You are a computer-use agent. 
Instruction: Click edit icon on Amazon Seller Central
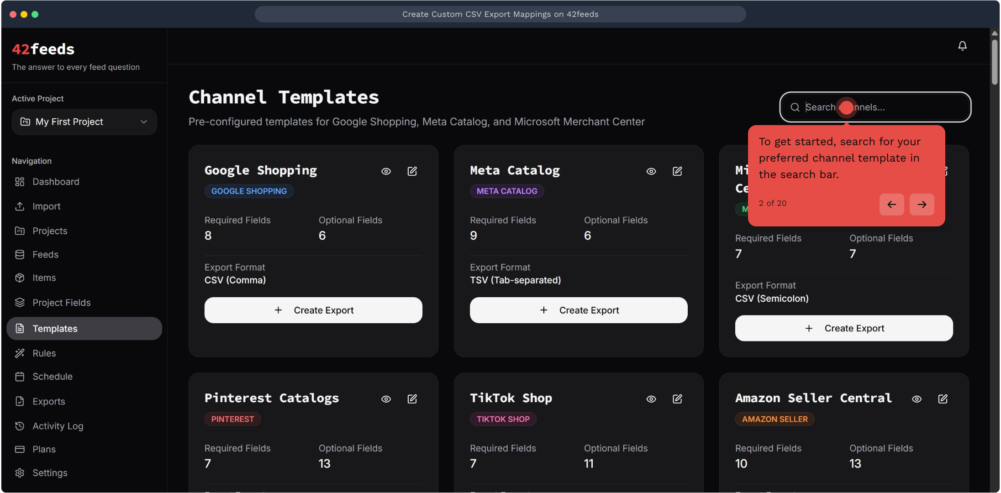[943, 399]
